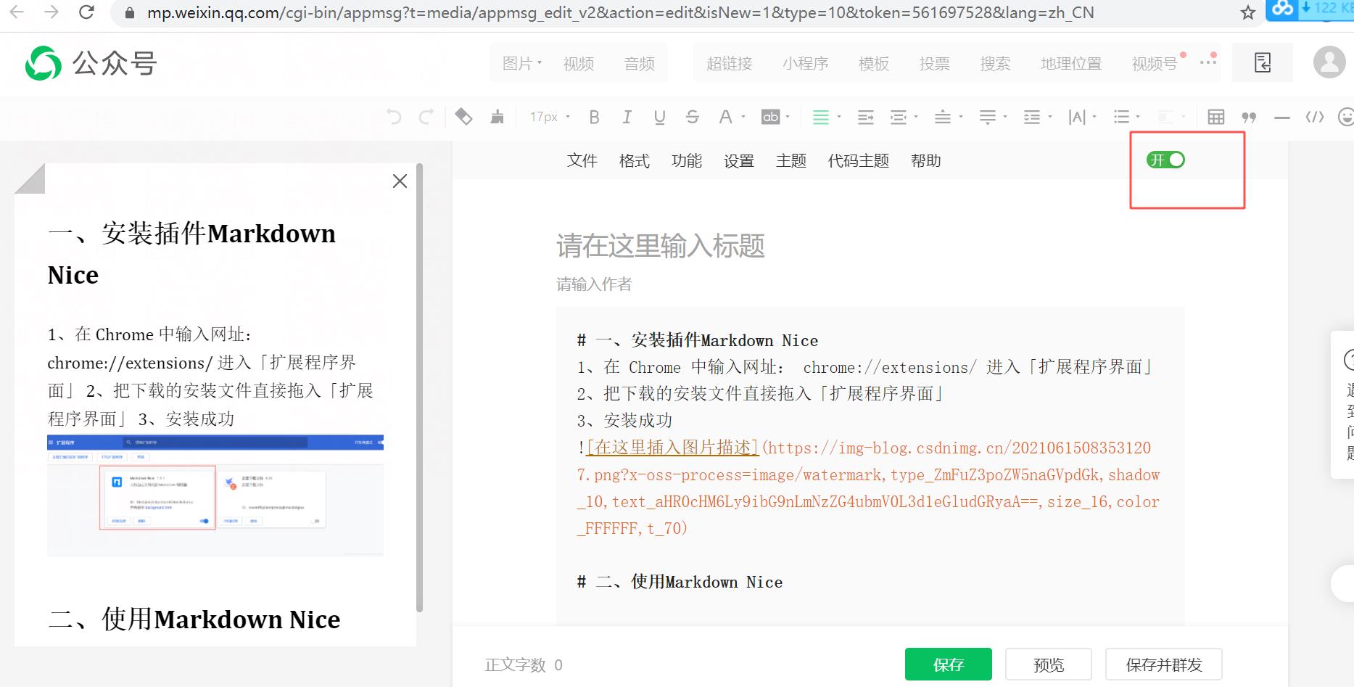Toggle bold formatting
Screen dimensions: 1354x687
594,117
